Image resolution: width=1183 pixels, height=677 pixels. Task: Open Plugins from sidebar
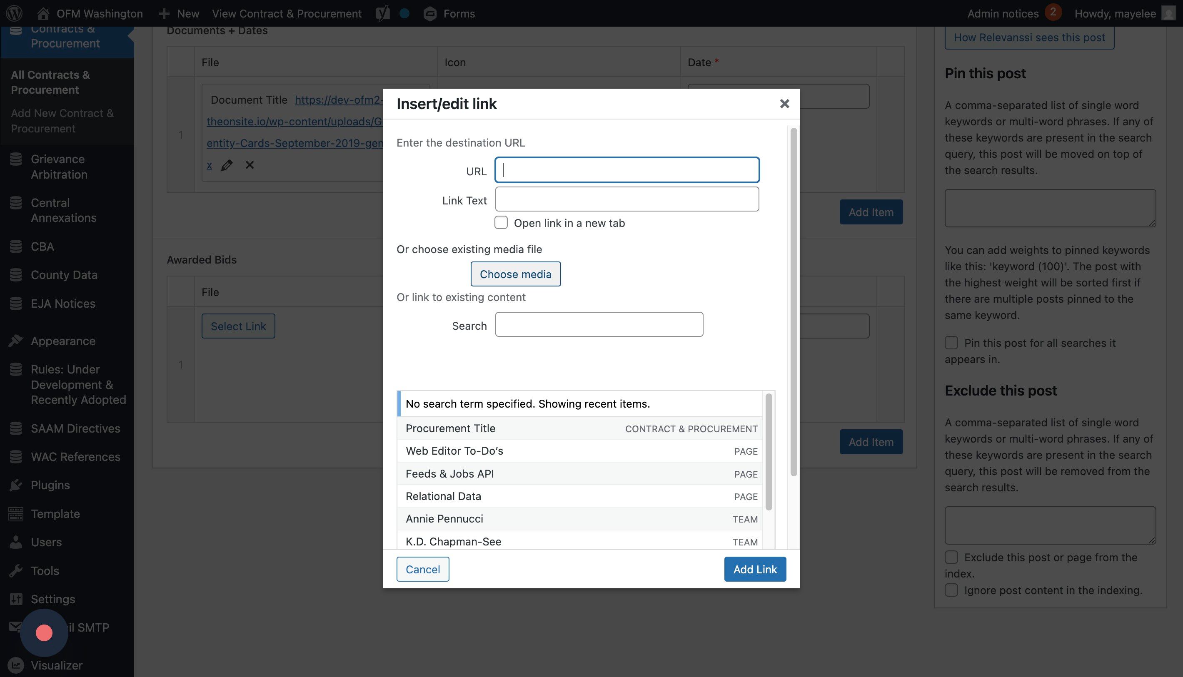pos(50,485)
